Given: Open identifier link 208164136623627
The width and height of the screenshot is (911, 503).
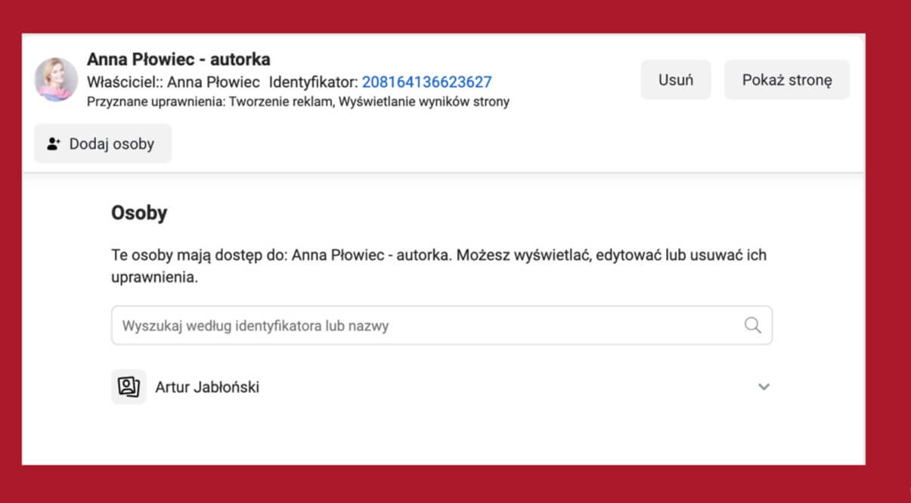Looking at the screenshot, I should coord(426,82).
